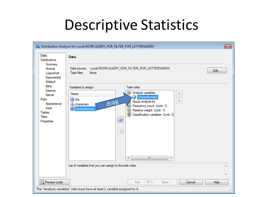Open the Inset plots page
263x197 pixels.
coord(49,108)
